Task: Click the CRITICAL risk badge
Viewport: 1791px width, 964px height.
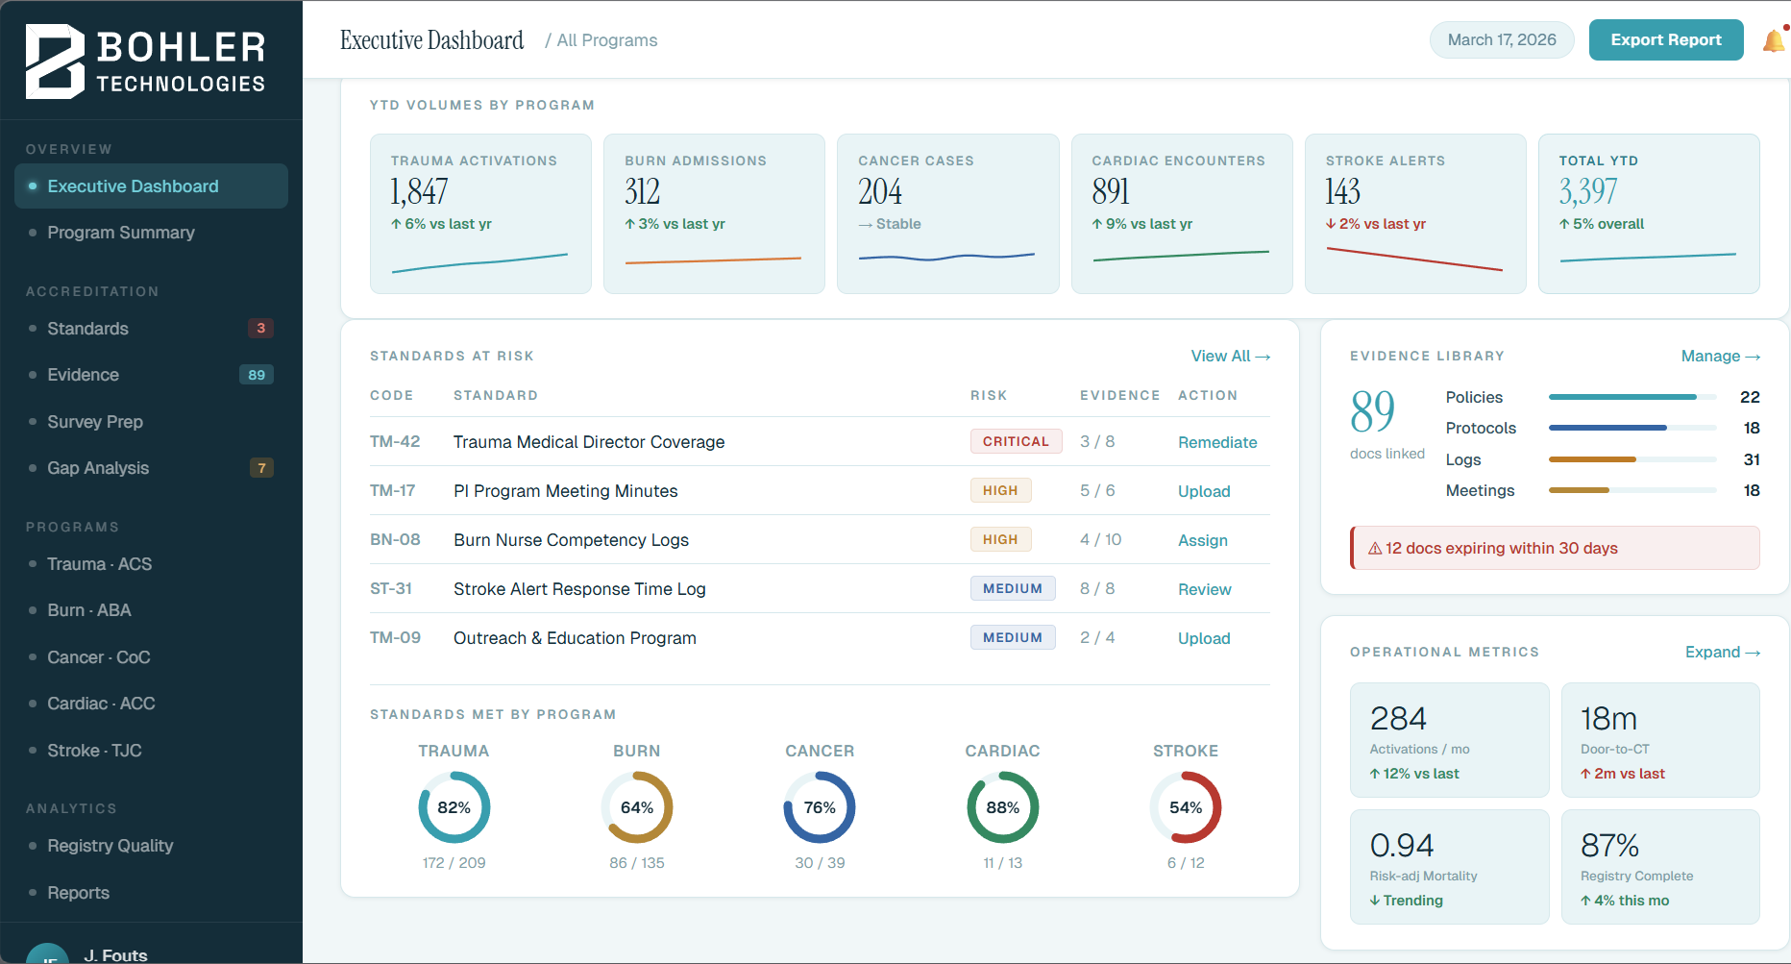Action: point(1016,441)
